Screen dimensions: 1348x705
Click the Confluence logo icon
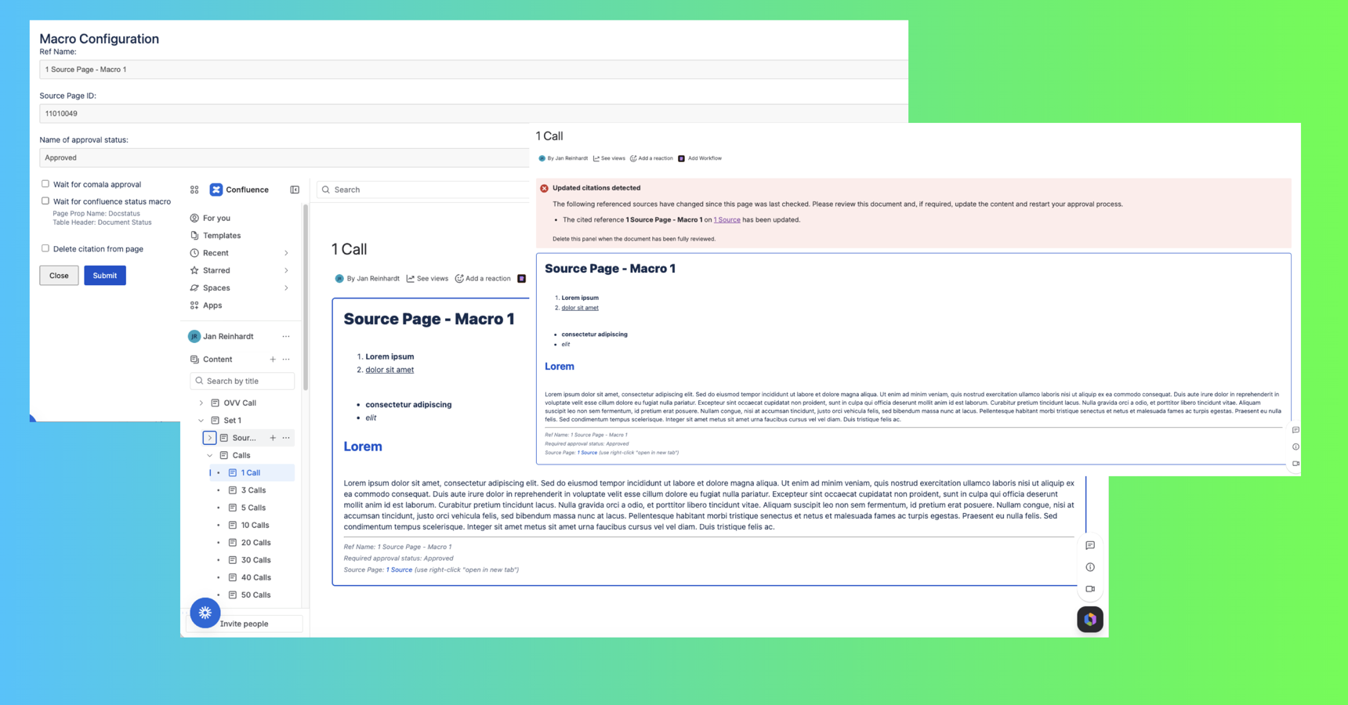pos(216,190)
